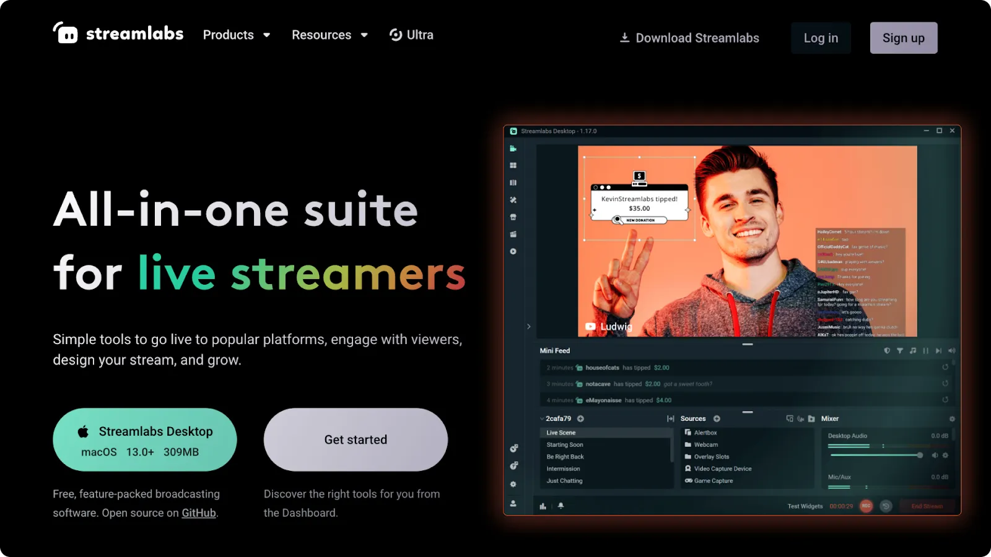This screenshot has height=557, width=991.
Task: Open the user account icon in the sidebar
Action: pos(513,504)
